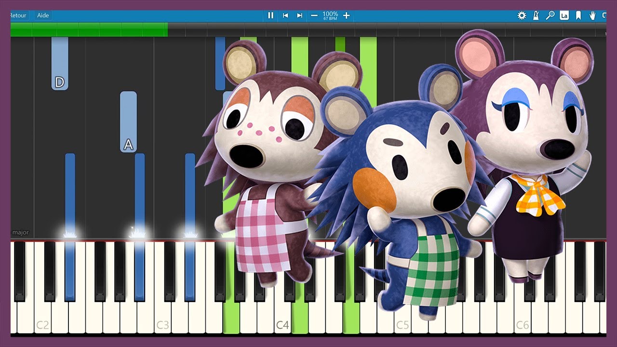Click the bookmark icon

(x=578, y=15)
